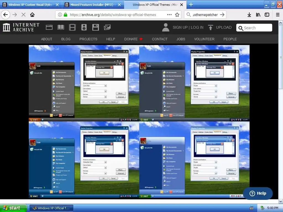Close the Windows XP Official Themes tab

[182, 5]
